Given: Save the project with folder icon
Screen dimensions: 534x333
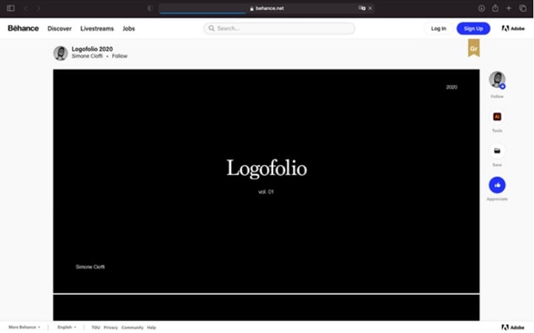Looking at the screenshot, I should (x=497, y=151).
